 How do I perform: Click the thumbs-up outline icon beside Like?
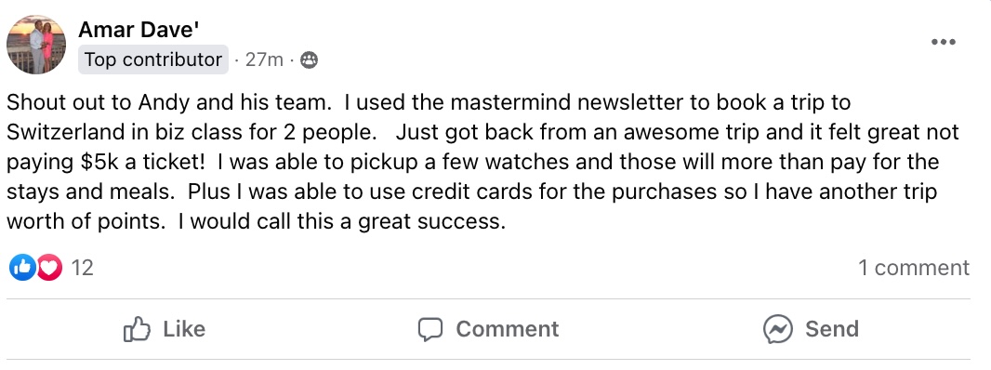pos(137,329)
